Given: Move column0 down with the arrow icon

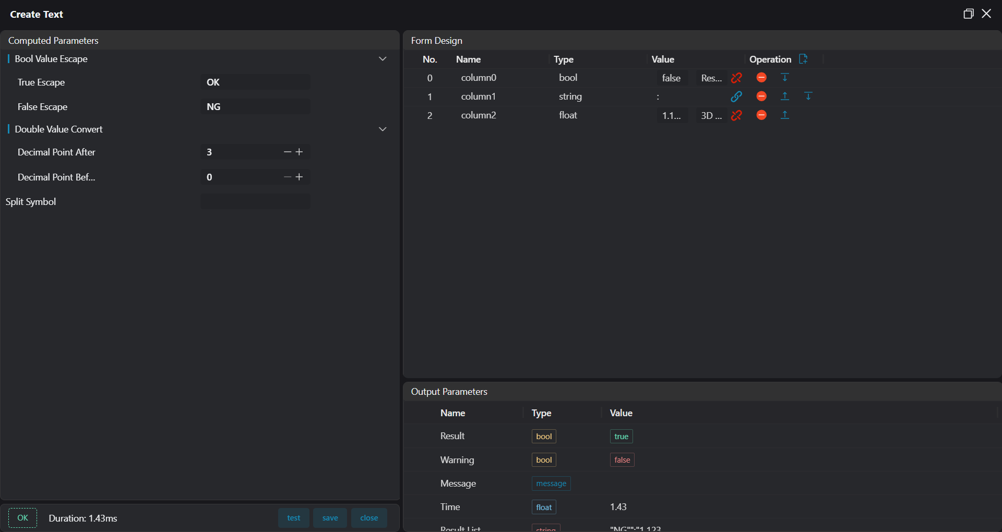Looking at the screenshot, I should click(x=784, y=78).
